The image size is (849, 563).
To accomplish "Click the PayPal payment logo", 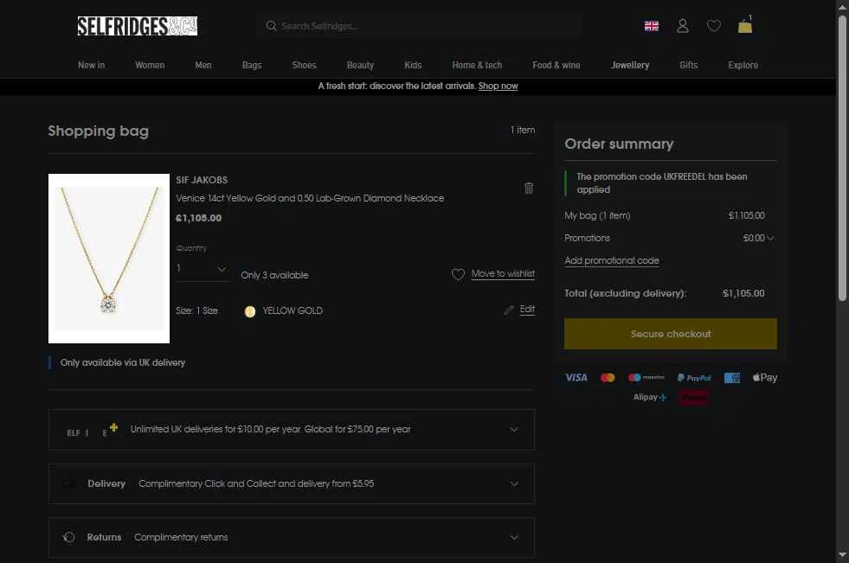I will (x=694, y=378).
